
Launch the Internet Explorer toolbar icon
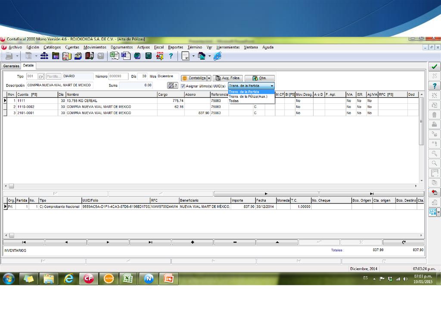point(217,56)
